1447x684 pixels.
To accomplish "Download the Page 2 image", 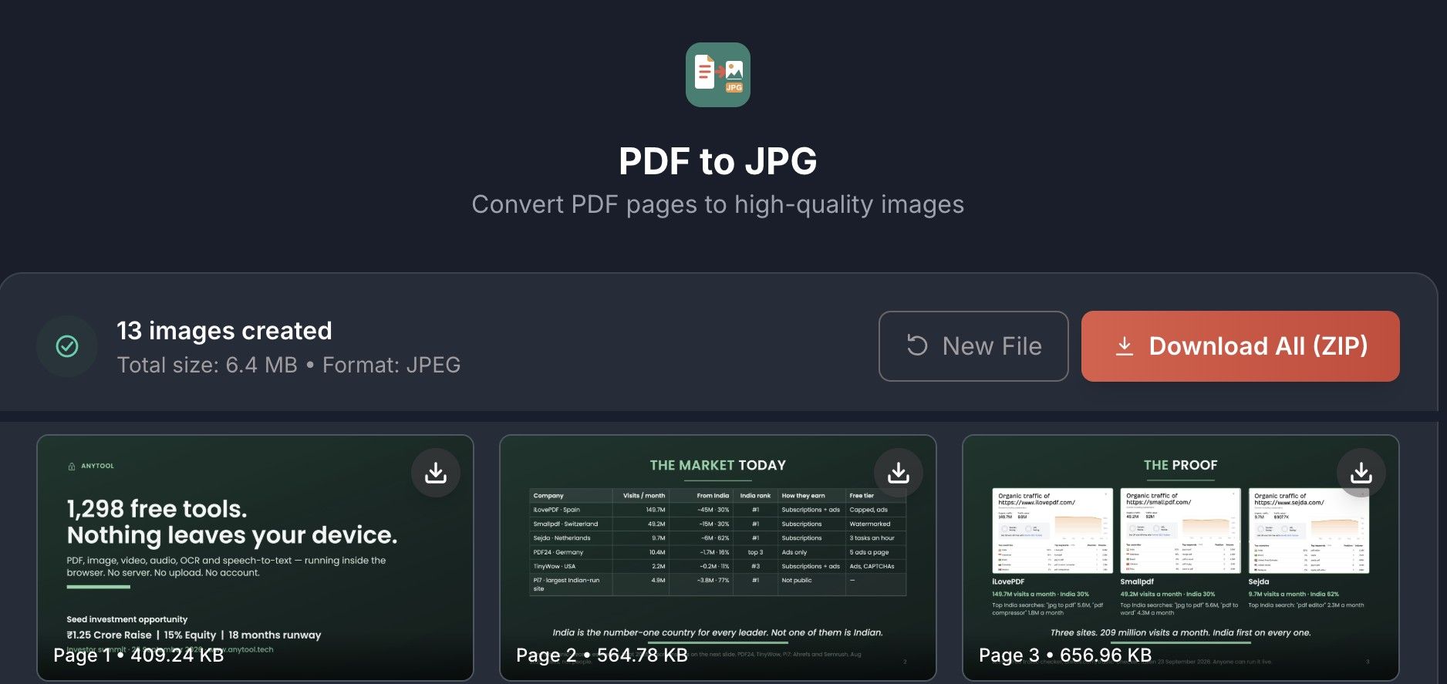I will [x=899, y=473].
